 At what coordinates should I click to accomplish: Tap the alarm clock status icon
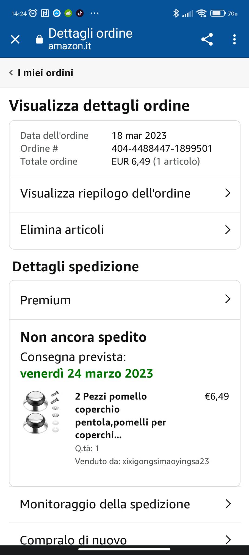[x=33, y=13]
